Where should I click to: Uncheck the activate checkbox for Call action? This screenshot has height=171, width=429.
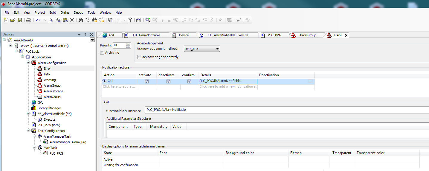(x=146, y=81)
